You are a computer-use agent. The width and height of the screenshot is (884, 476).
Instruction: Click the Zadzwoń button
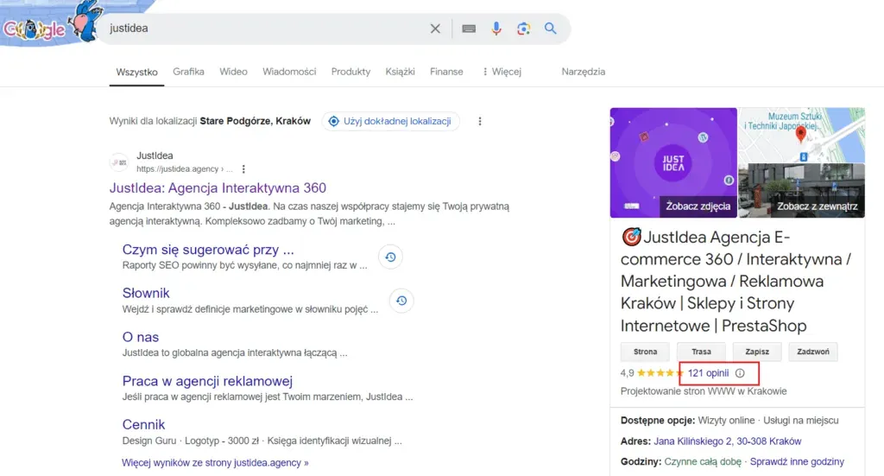[x=813, y=352]
